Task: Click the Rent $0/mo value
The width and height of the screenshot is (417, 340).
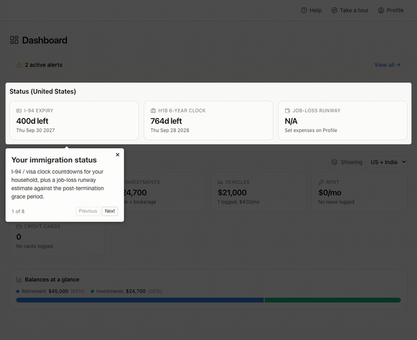Action: coord(330,192)
